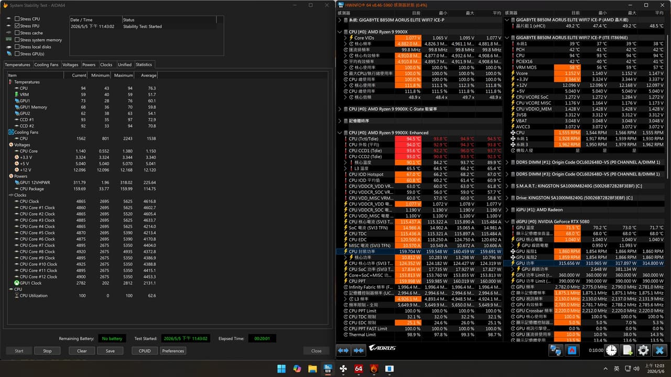Click the GPU1 Clock green Xbox-like icon

pyautogui.click(x=16, y=283)
